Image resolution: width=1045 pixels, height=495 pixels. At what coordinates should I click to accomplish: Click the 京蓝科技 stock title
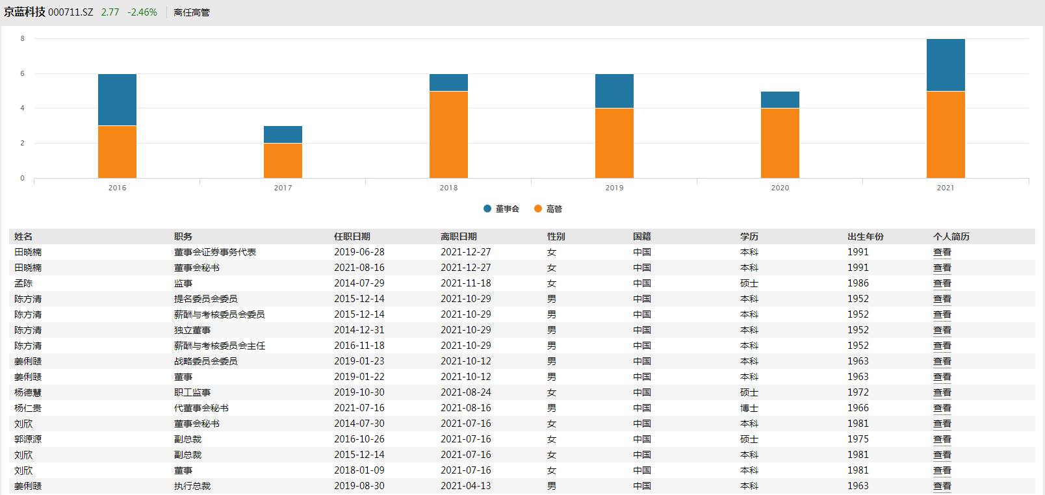click(25, 12)
